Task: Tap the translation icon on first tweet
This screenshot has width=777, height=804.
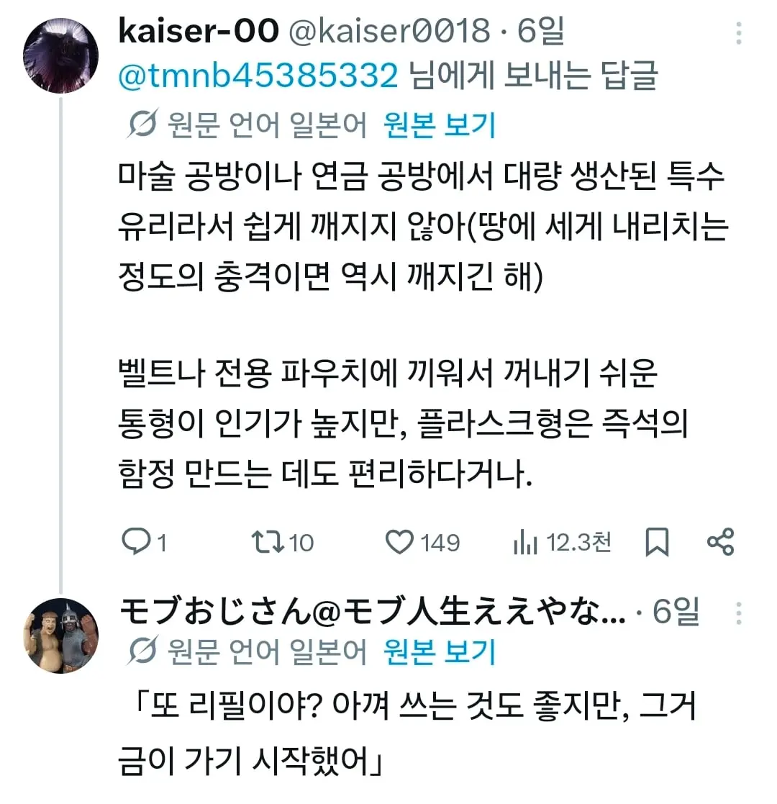Action: pyautogui.click(x=142, y=124)
